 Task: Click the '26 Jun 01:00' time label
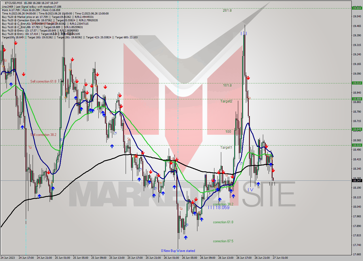click(x=171, y=258)
